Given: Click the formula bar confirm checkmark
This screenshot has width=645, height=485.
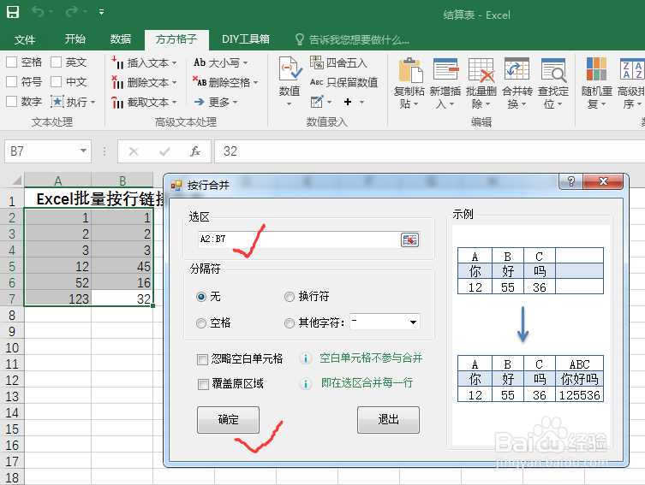Looking at the screenshot, I should pyautogui.click(x=164, y=151).
